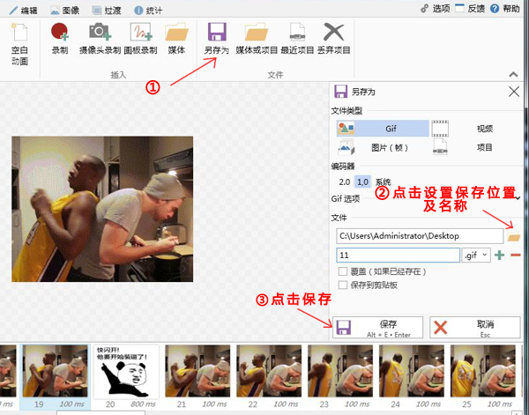Screen dimensions: 529x415
Task: Click the file name field containing 11
Action: point(399,256)
